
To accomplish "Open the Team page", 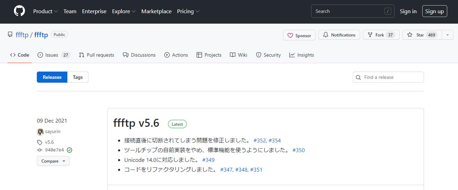I will click(70, 11).
